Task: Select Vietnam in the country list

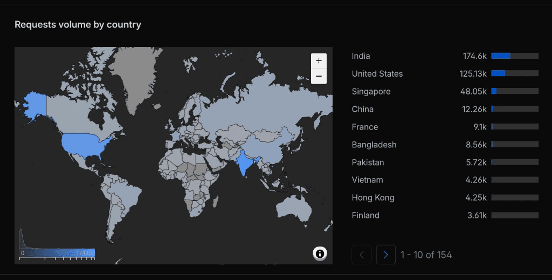Action: pos(367,180)
